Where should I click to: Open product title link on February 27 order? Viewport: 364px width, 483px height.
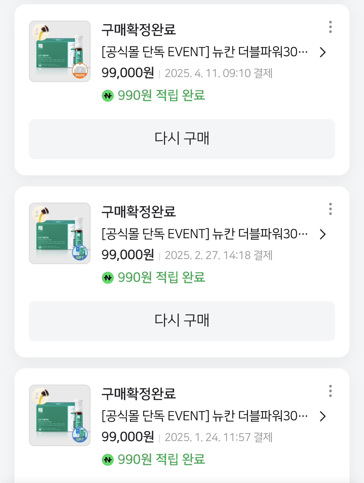(x=204, y=234)
